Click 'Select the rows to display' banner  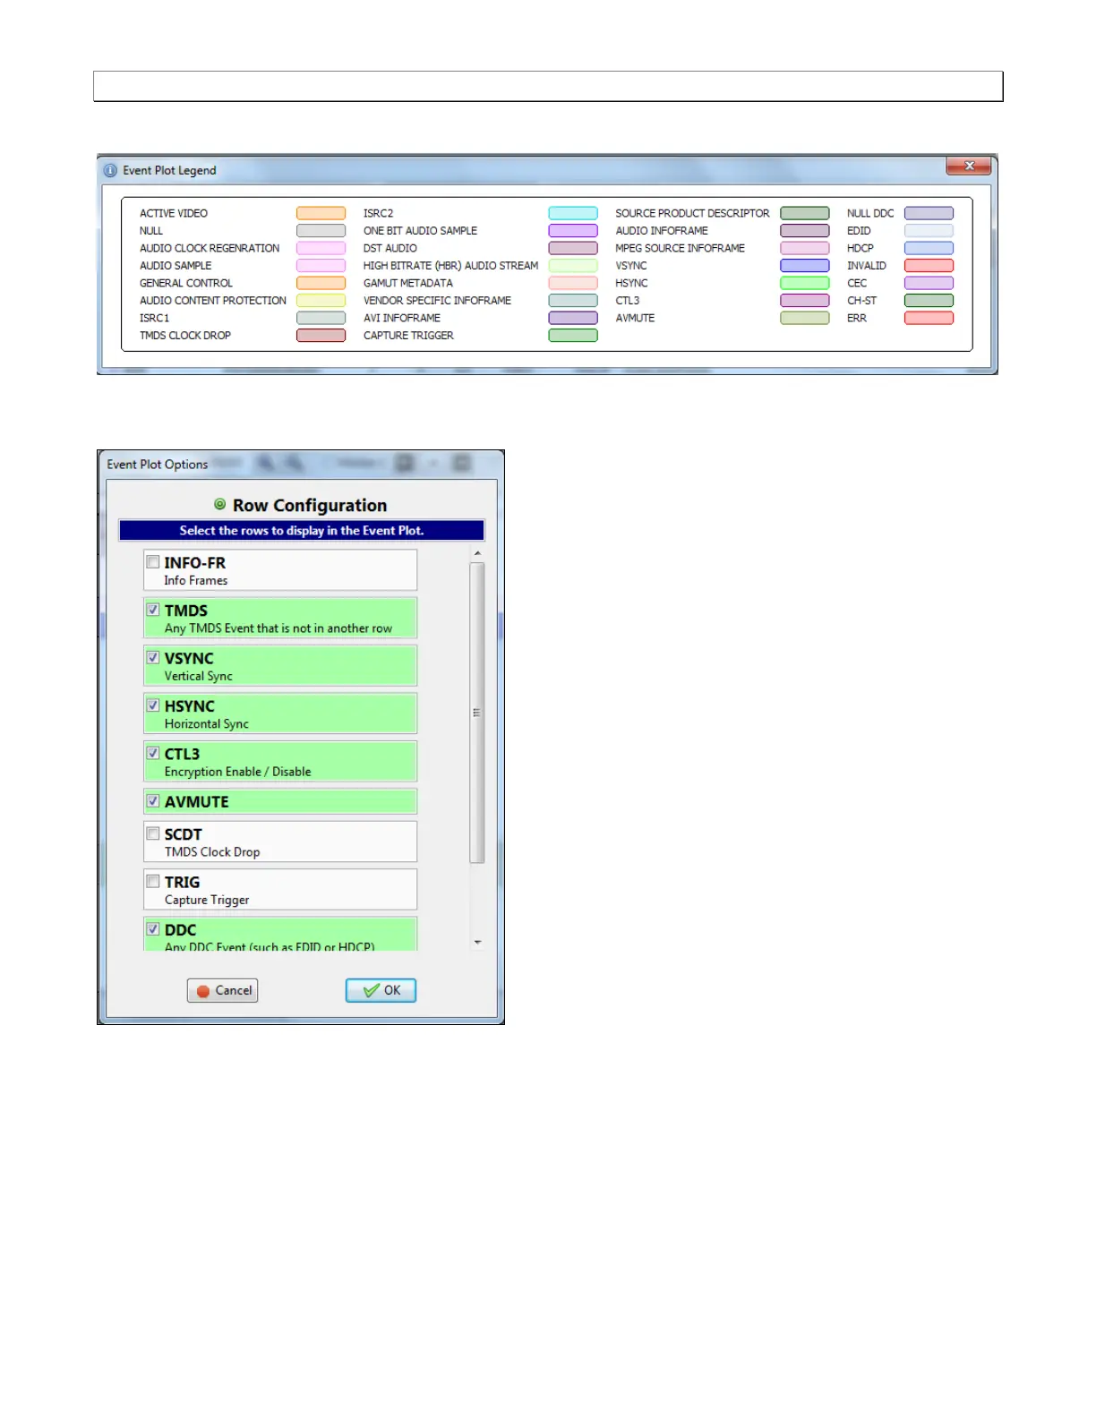tap(302, 530)
